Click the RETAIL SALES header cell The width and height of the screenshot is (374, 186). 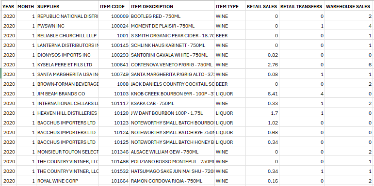pos(262,6)
